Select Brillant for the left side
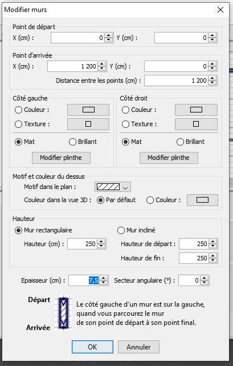This screenshot has width=233, height=366. (72, 142)
